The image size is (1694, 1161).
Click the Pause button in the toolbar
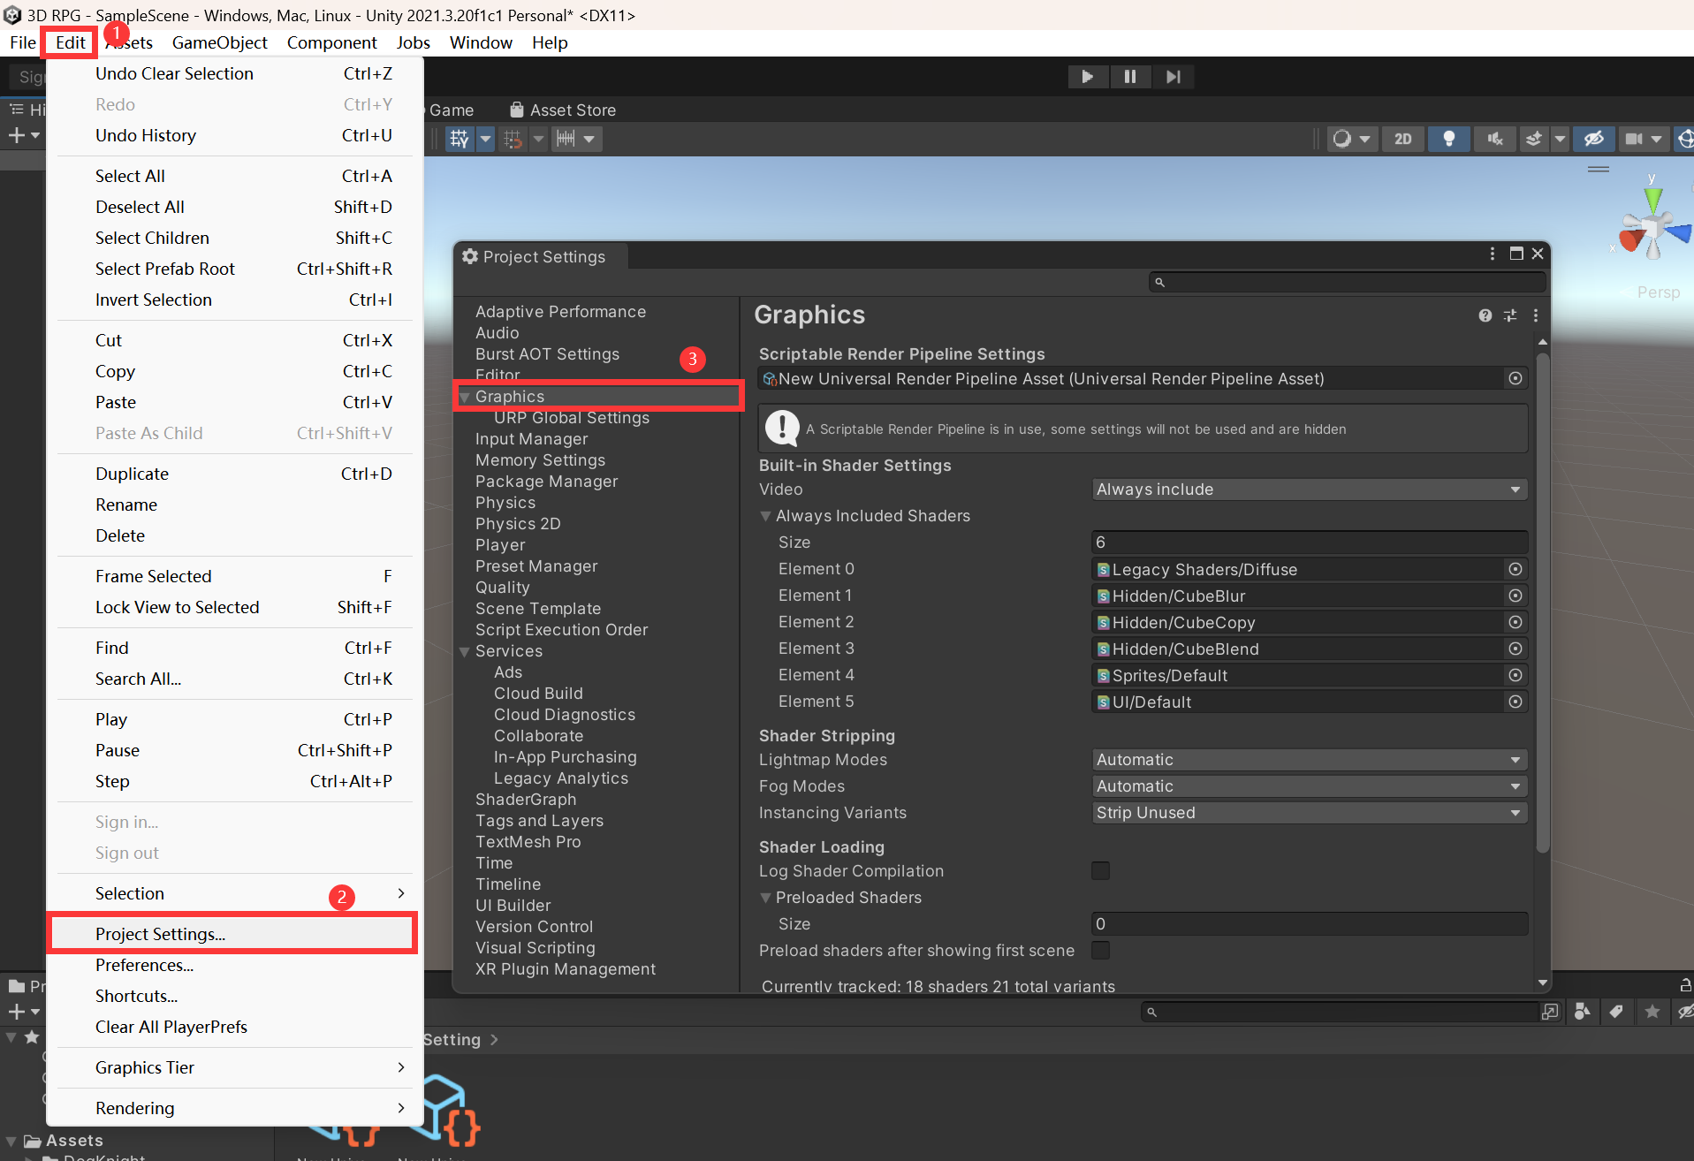pyautogui.click(x=1130, y=77)
